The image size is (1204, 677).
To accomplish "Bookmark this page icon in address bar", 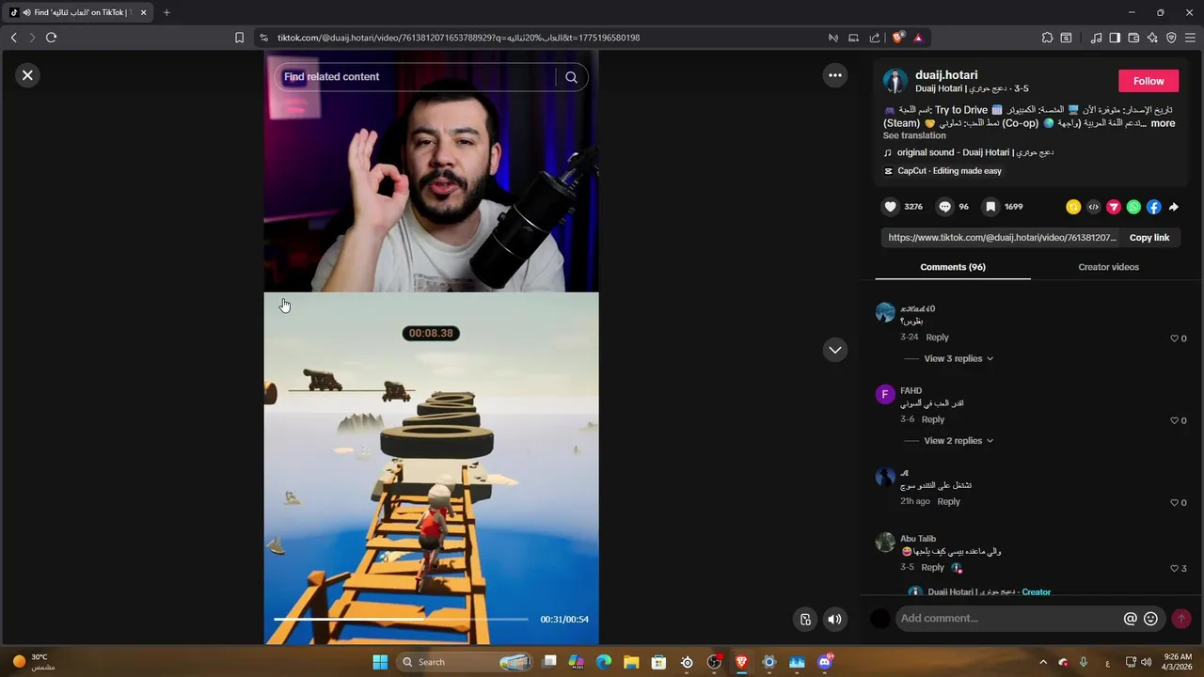I will 239,38.
